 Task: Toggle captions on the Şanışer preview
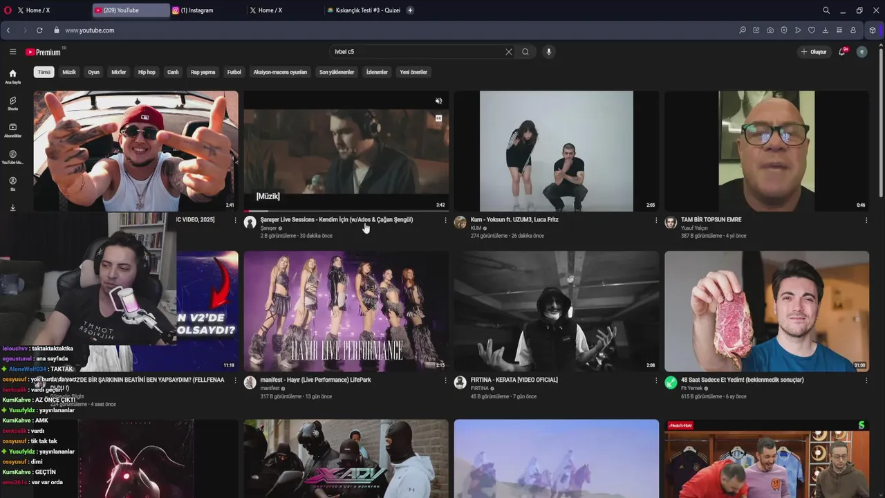(438, 118)
